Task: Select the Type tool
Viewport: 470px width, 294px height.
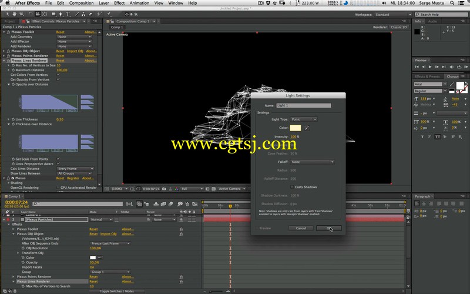Action: tap(68, 14)
